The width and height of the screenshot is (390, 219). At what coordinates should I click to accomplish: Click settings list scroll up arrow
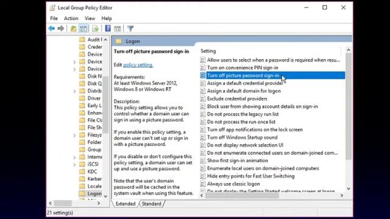coord(349,50)
